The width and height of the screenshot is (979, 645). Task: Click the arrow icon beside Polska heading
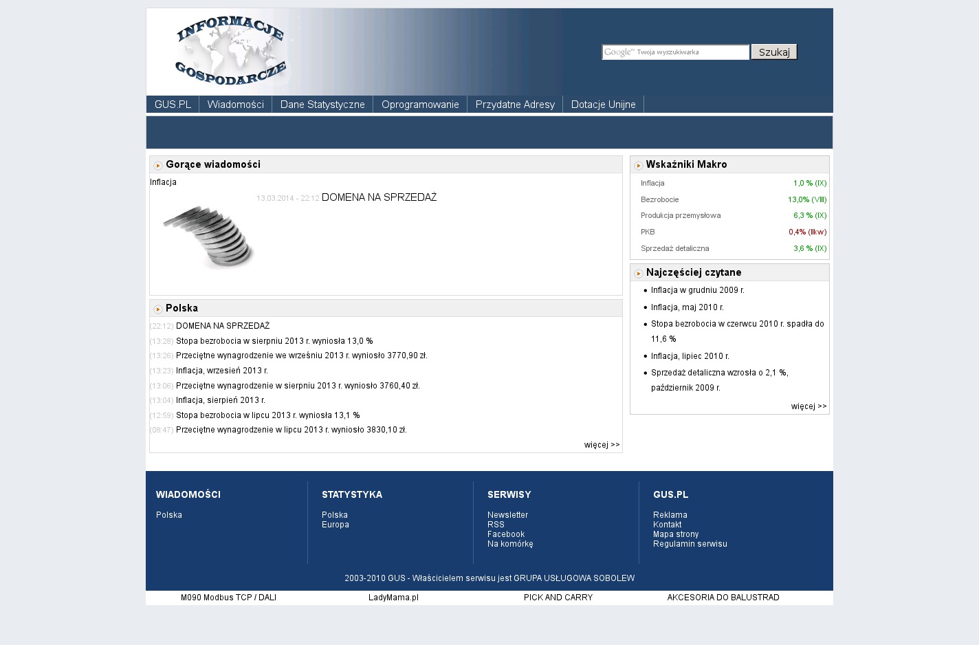158,309
